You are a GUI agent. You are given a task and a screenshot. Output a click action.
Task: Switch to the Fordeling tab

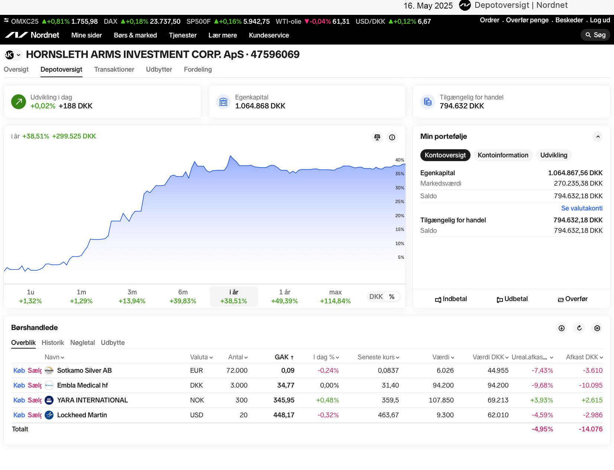(x=198, y=69)
